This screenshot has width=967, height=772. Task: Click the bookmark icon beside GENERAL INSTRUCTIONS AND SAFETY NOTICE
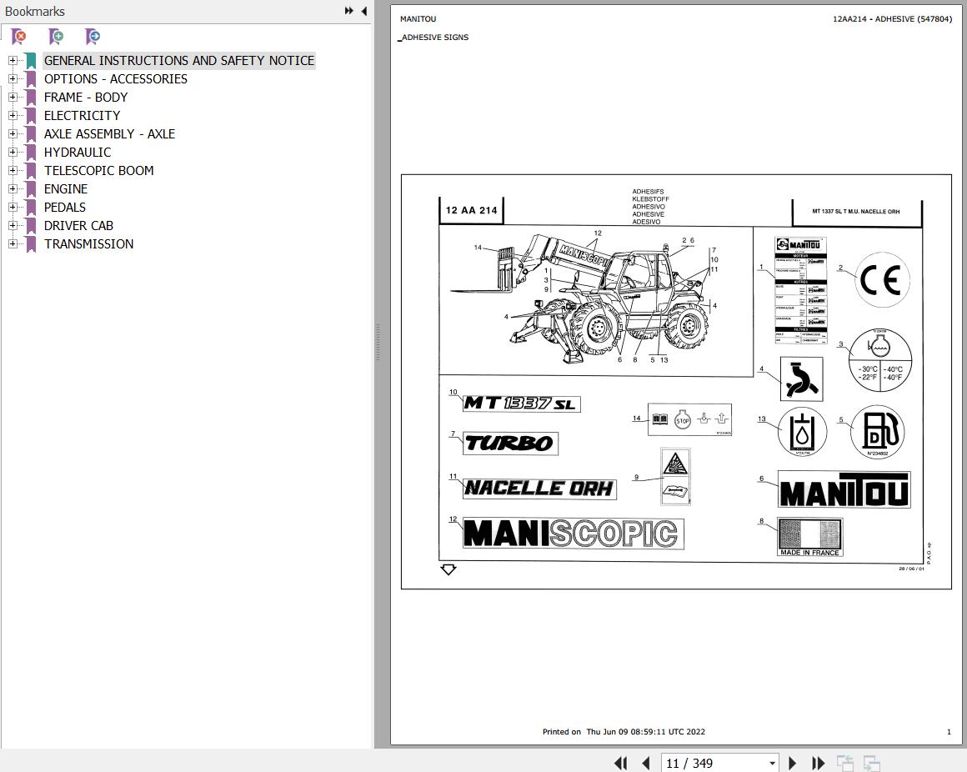31,60
